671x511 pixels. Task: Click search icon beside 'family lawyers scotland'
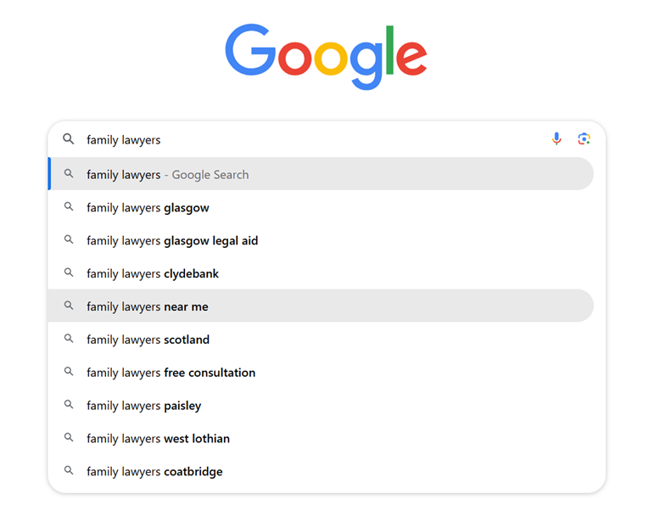(69, 339)
